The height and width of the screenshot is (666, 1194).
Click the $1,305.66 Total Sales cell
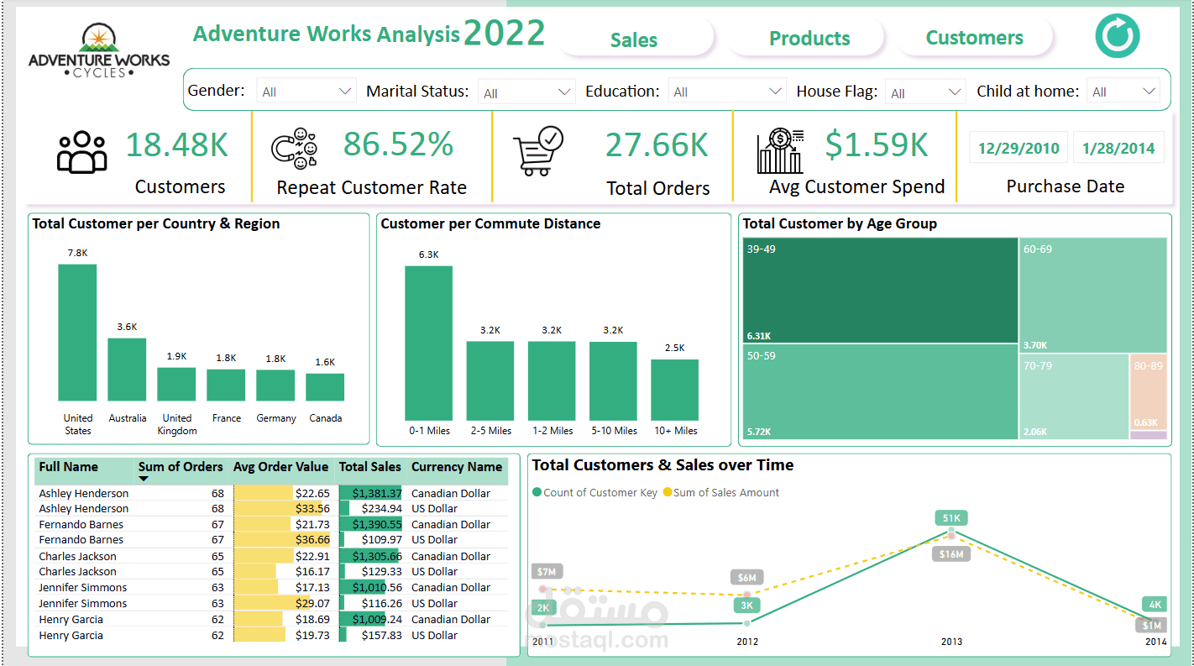tap(370, 556)
